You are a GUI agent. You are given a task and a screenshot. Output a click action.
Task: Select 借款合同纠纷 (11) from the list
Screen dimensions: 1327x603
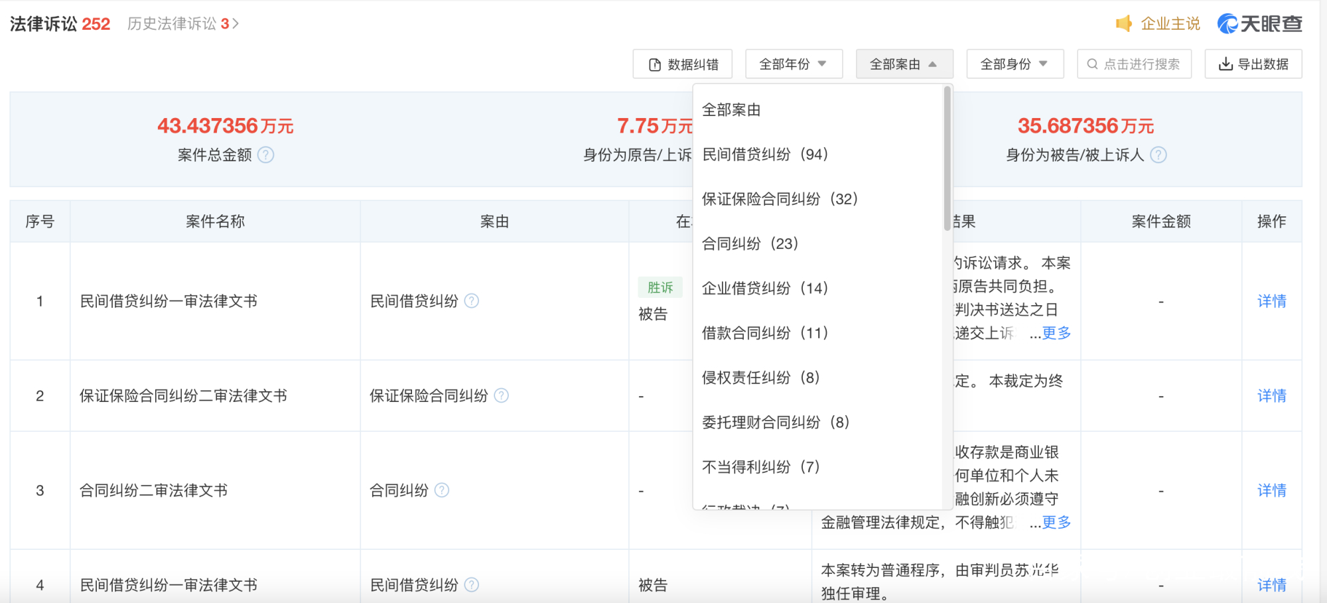818,333
